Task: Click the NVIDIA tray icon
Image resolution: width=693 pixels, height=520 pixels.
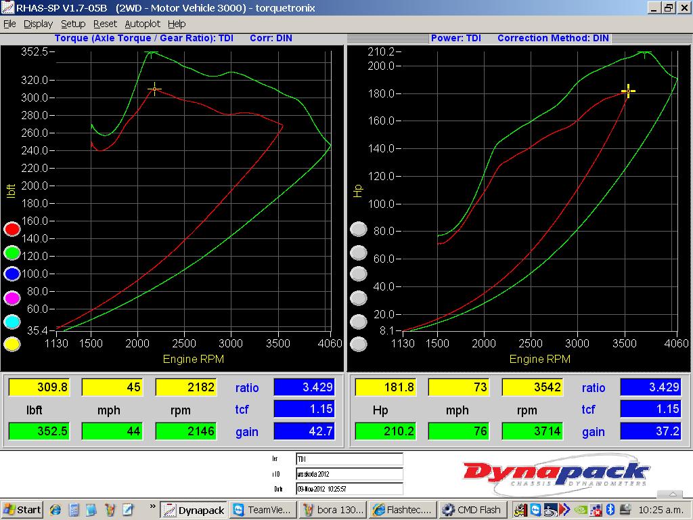Action: click(x=579, y=510)
